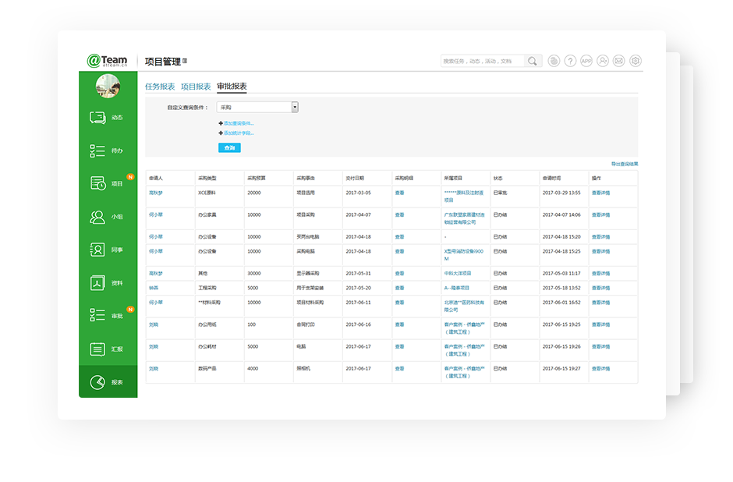Click the search magnifier icon
The height and width of the screenshot is (482, 733).
pos(532,61)
